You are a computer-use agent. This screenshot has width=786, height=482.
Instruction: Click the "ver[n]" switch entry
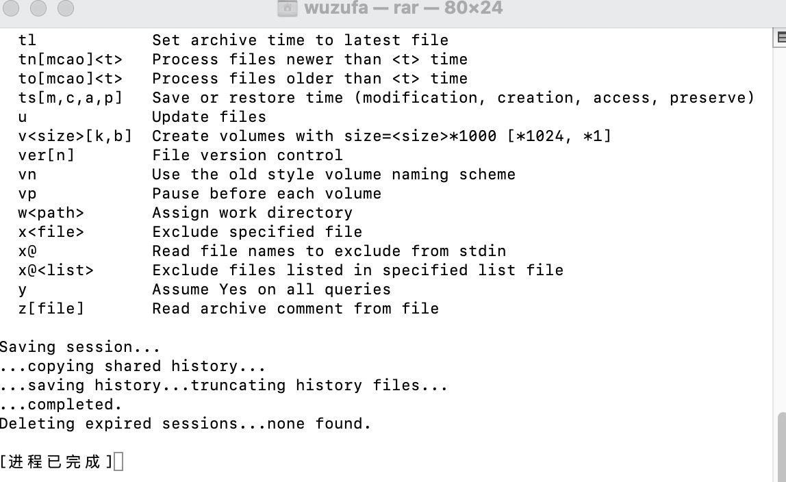pos(46,155)
